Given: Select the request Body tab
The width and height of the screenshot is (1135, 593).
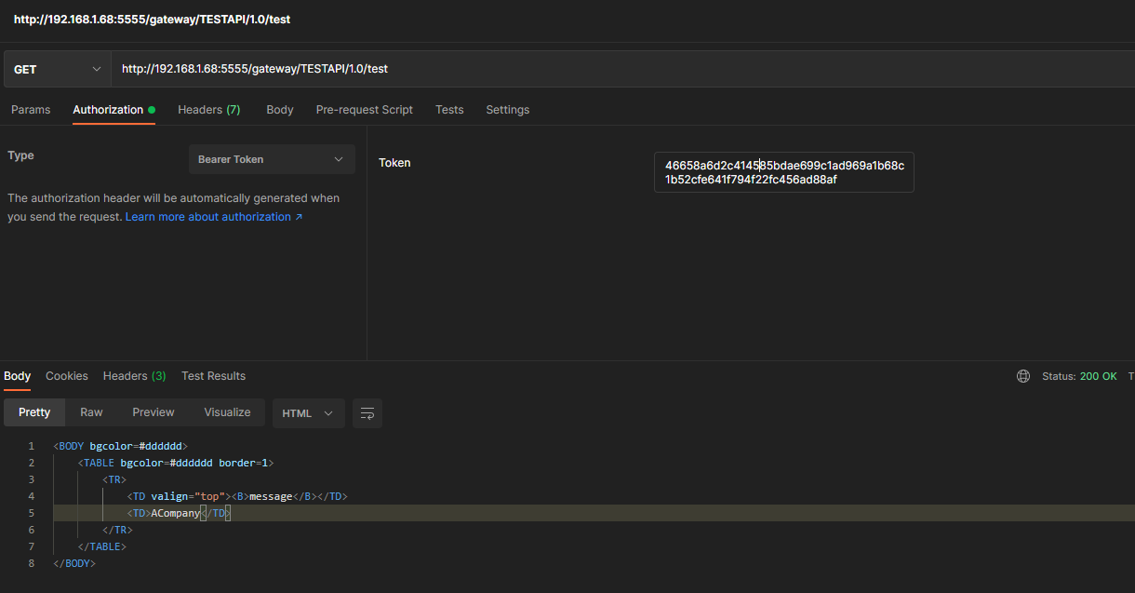Looking at the screenshot, I should coord(279,110).
